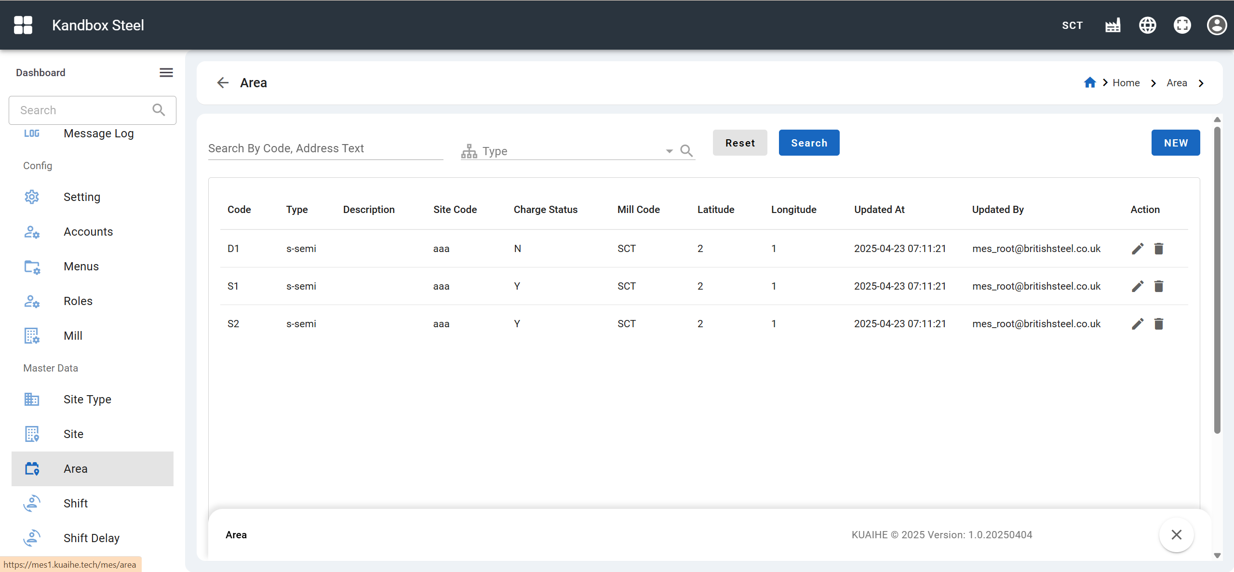The image size is (1234, 572).
Task: Open the Accounts sidebar item
Action: pyautogui.click(x=88, y=232)
